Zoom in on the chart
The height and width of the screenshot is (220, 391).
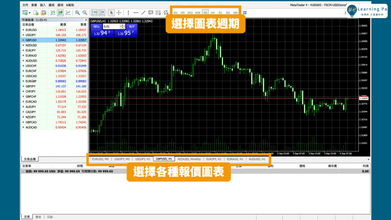tap(77, 13)
